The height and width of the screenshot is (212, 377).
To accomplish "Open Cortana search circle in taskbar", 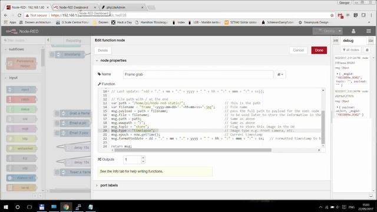I will pos(18,207).
